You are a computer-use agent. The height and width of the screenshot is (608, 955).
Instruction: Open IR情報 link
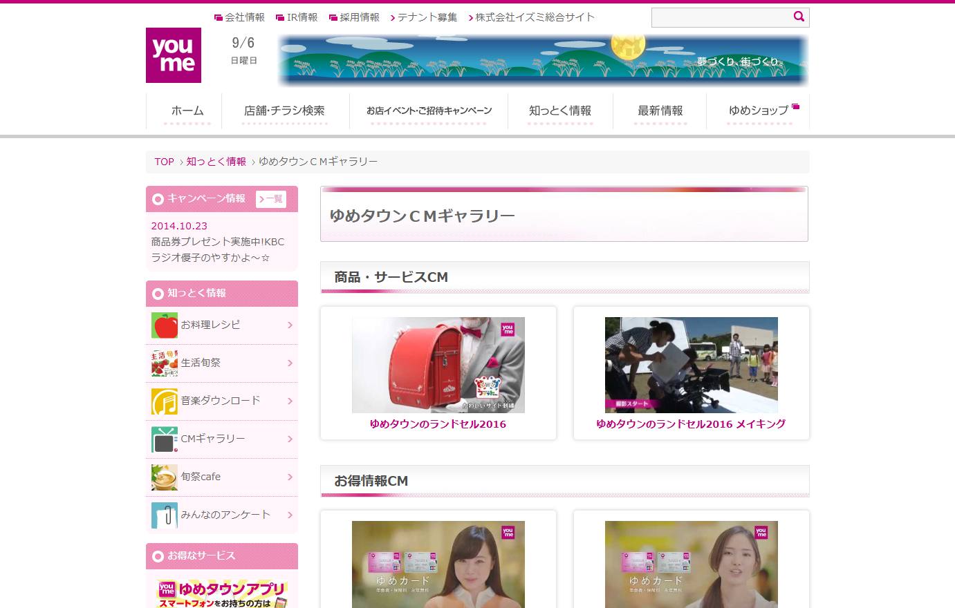tap(302, 17)
